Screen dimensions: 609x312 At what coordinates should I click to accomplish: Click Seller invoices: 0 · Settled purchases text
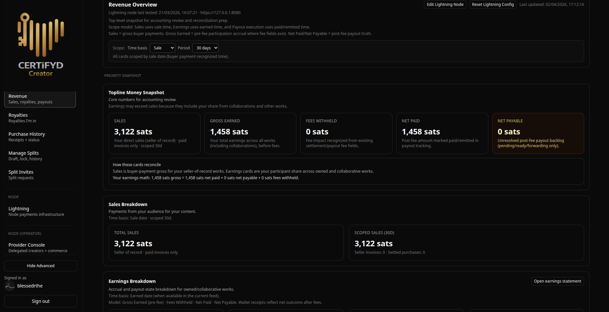(390, 252)
